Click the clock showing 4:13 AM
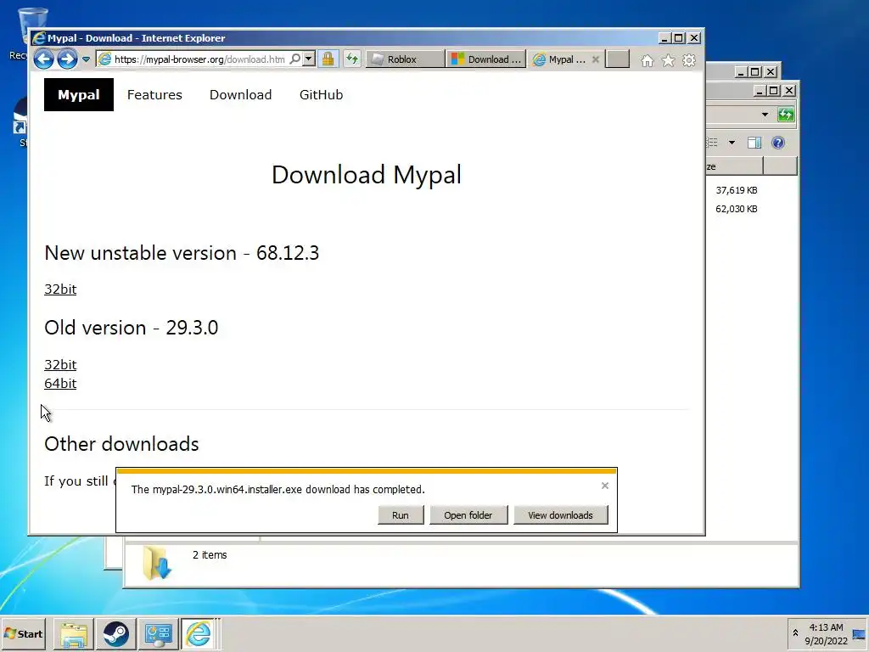 (826, 633)
